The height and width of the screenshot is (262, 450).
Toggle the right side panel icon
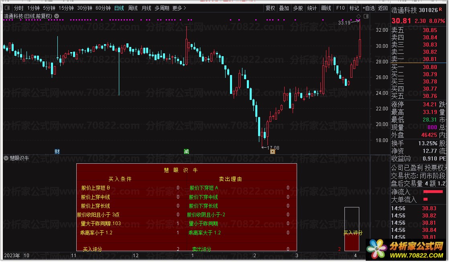tap(366, 16)
